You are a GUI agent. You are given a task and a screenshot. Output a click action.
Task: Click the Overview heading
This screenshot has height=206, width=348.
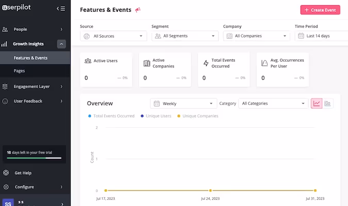coord(100,104)
